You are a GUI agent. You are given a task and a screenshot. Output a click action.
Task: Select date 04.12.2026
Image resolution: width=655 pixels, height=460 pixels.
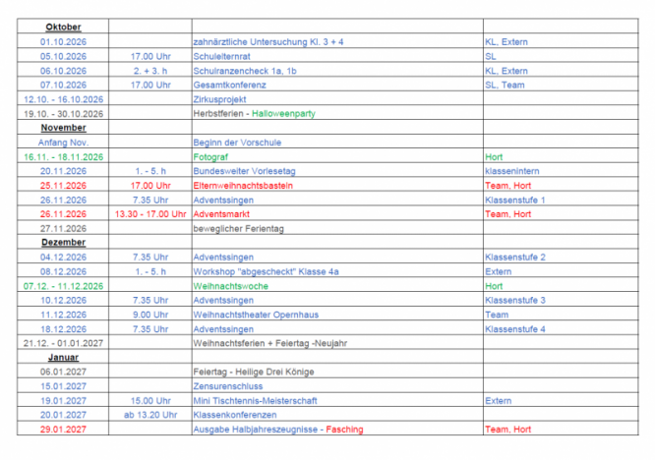coord(63,258)
